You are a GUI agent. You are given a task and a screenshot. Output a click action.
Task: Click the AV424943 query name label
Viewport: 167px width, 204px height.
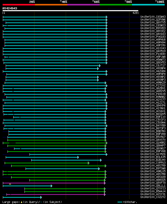(10, 8)
